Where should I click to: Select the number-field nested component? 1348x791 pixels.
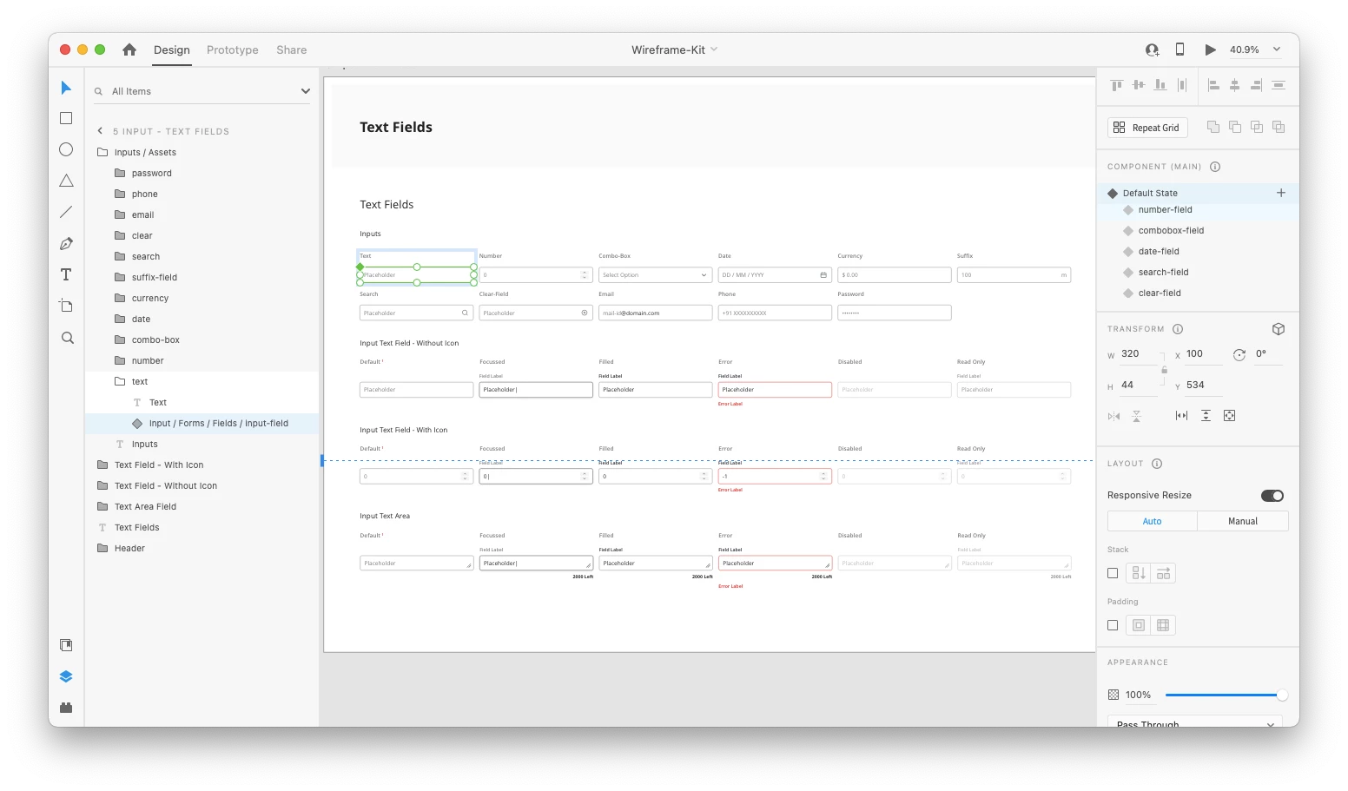[1166, 210]
